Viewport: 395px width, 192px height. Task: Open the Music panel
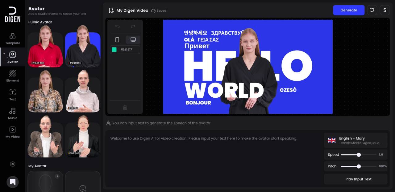coord(12,113)
